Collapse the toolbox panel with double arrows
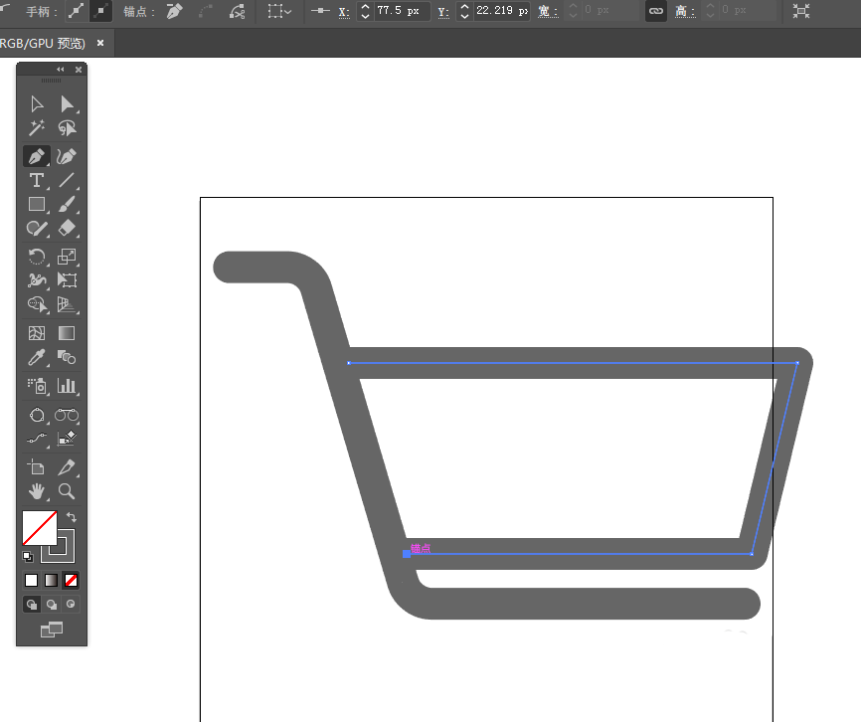Screen dimensions: 861x722 61,70
